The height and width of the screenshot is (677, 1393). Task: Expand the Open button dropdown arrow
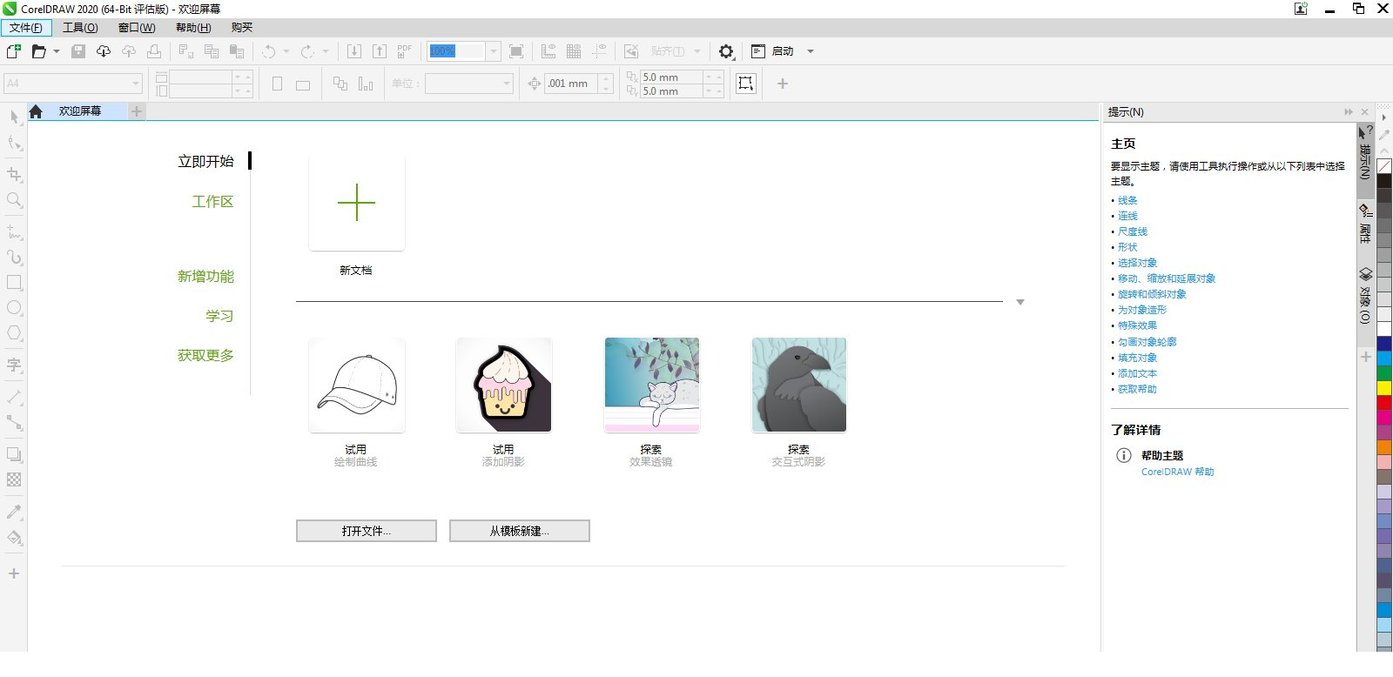[x=57, y=51]
